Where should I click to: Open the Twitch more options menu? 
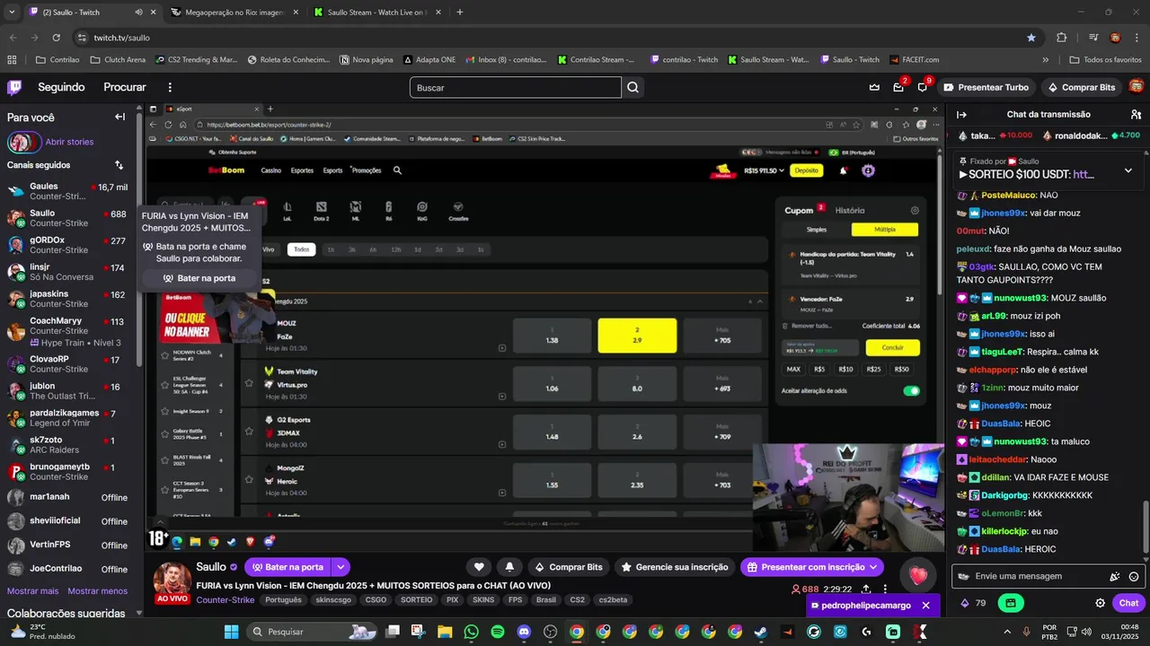pyautogui.click(x=170, y=87)
